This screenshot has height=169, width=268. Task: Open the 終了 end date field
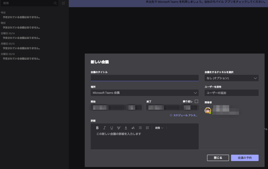coord(172,107)
